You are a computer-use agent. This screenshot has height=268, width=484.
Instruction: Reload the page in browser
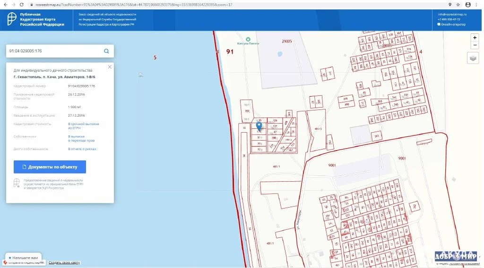pyautogui.click(x=21, y=4)
